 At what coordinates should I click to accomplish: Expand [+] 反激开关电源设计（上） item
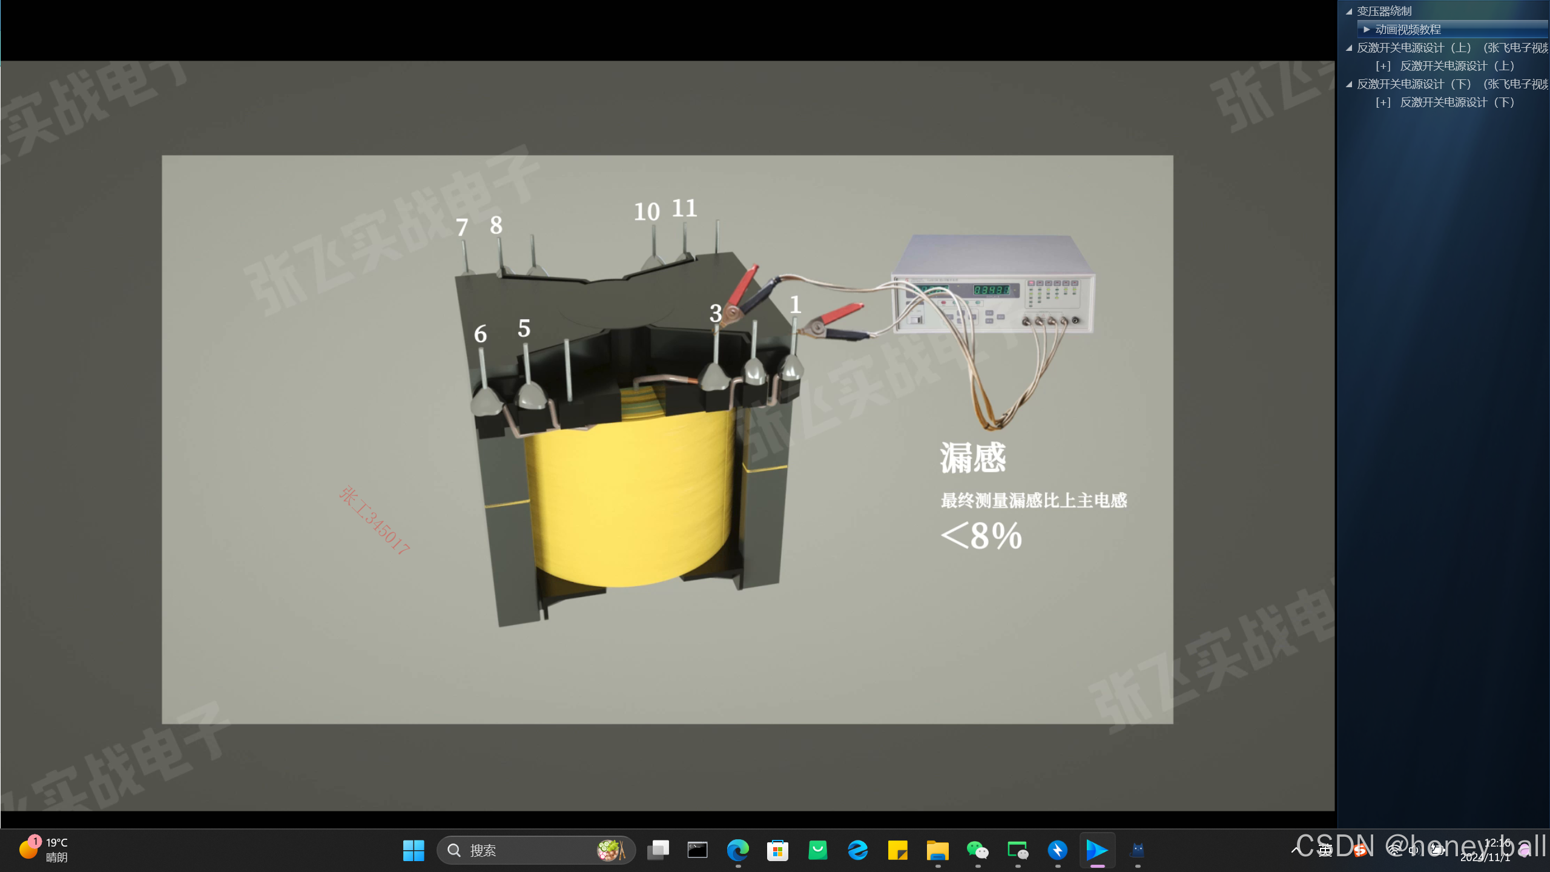click(x=1382, y=66)
